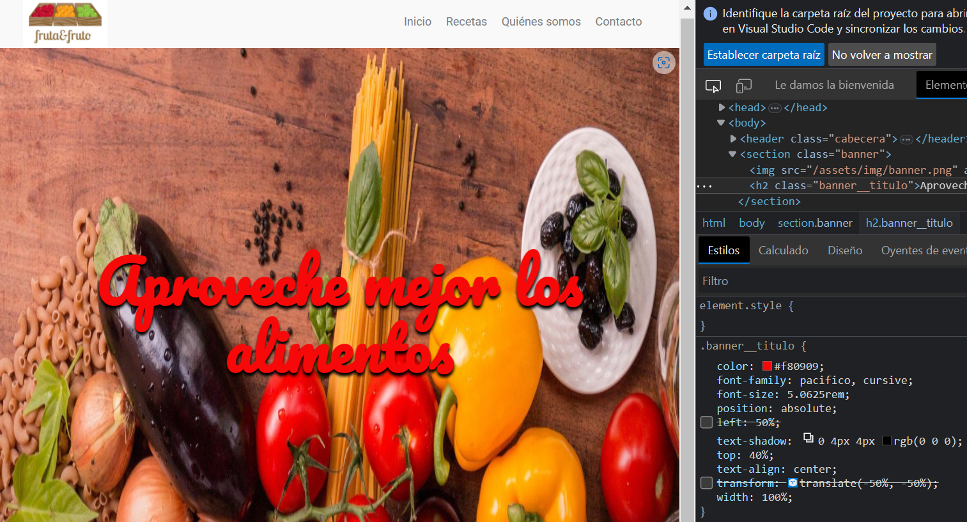This screenshot has width=967, height=522.
Task: Collapse the section banner node
Action: (732, 154)
